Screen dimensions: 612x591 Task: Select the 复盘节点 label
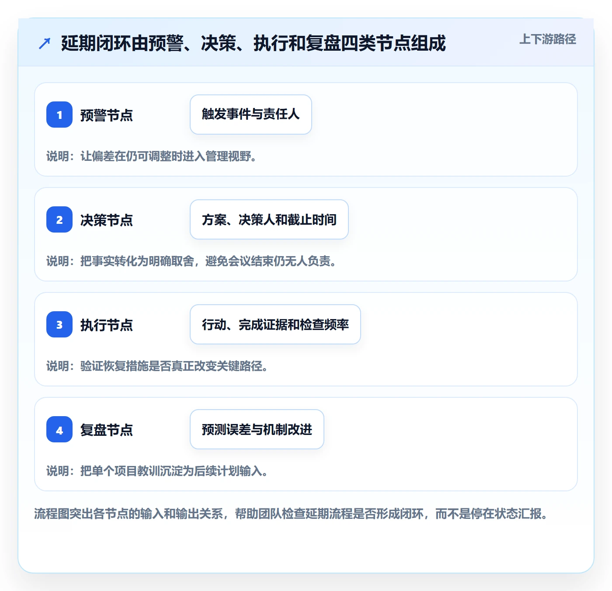(107, 430)
